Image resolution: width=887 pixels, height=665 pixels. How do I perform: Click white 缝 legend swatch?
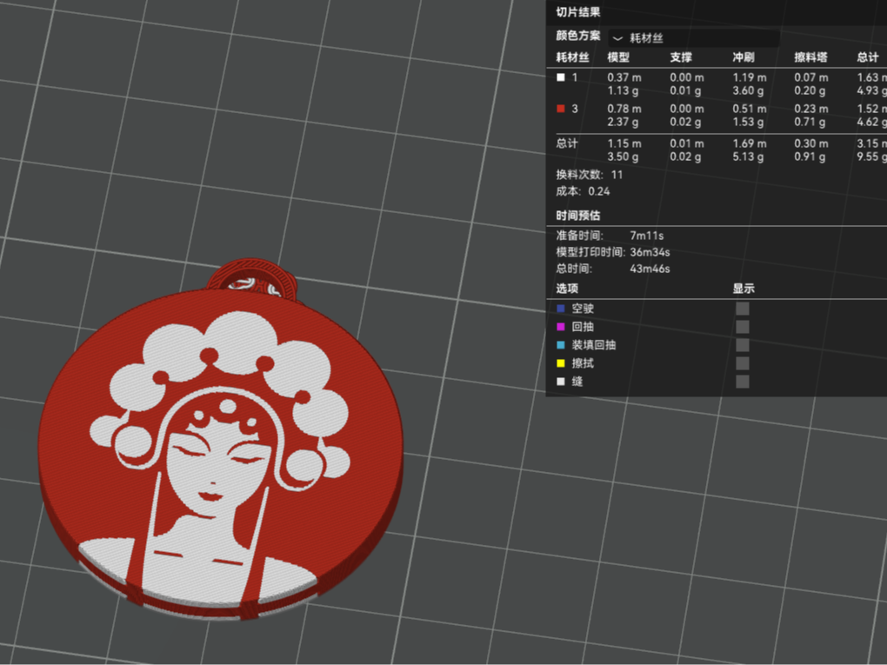pyautogui.click(x=561, y=381)
